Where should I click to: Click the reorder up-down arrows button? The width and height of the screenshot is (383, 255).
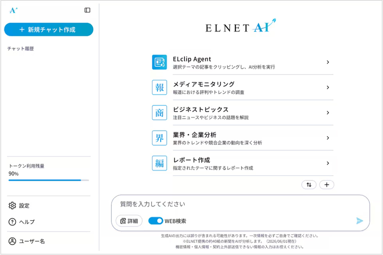[x=309, y=185]
